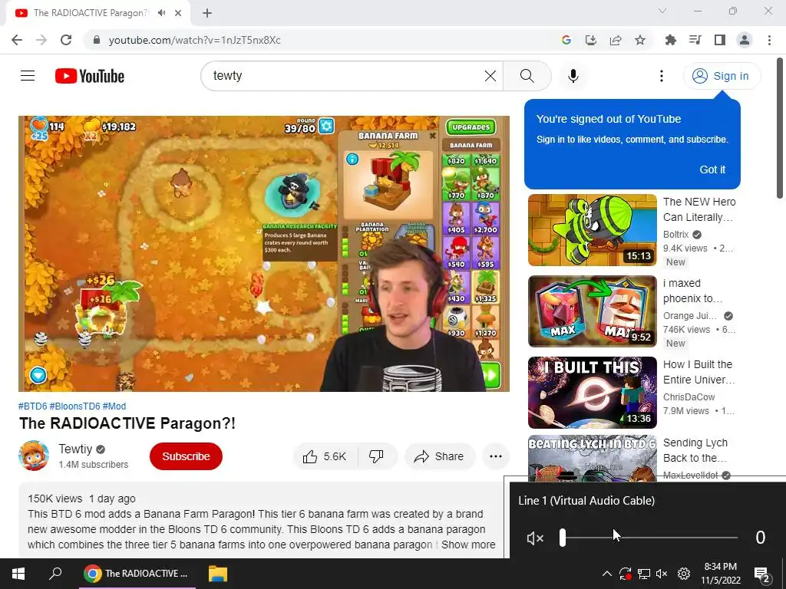Screen dimensions: 786x589
Task: Open YouTube settings three-dot menu
Action: click(662, 76)
